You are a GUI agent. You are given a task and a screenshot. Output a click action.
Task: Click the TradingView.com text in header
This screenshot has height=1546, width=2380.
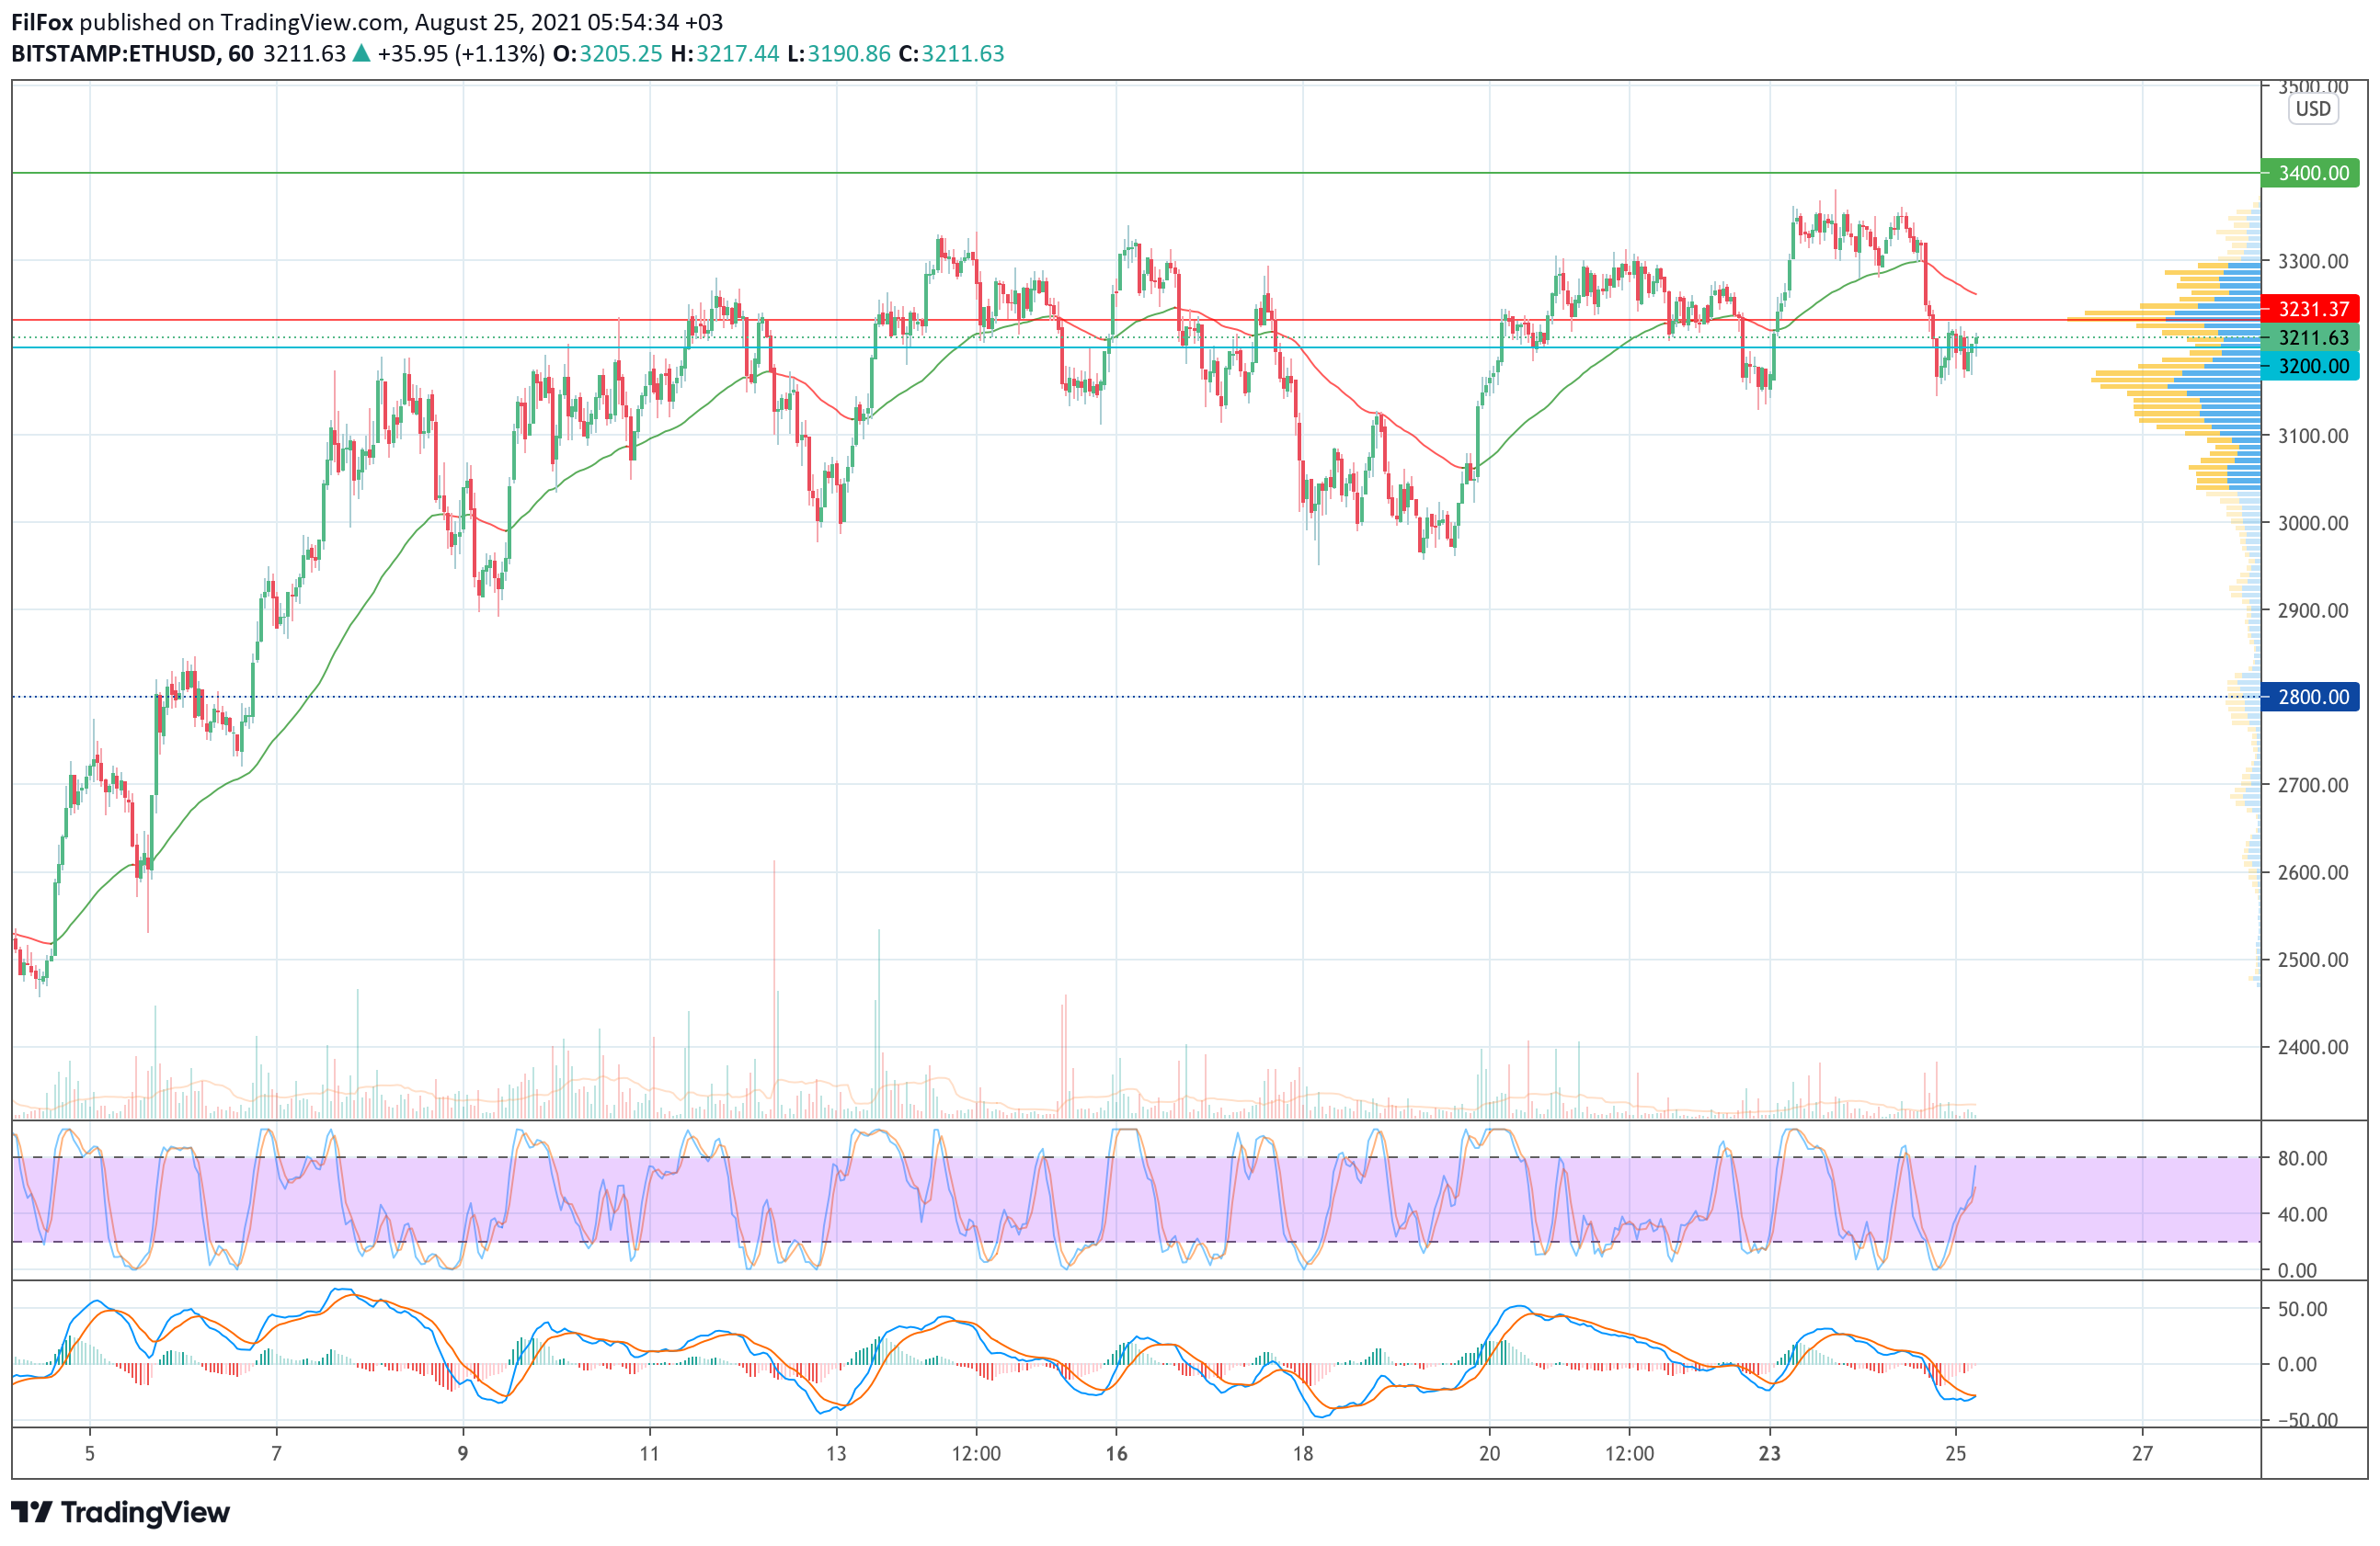[311, 22]
